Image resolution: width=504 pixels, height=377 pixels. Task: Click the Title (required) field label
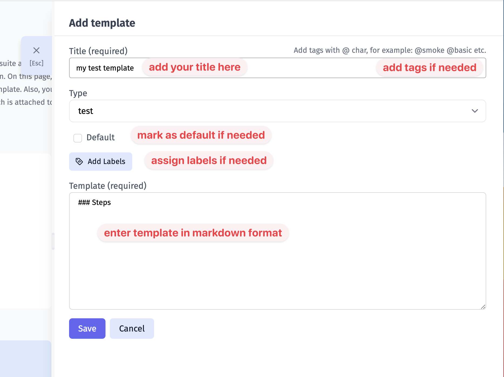tap(98, 51)
